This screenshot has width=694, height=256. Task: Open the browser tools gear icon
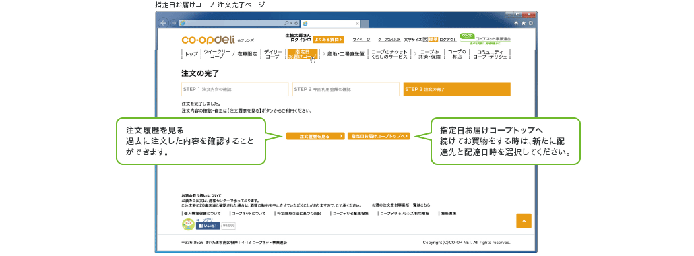click(x=531, y=23)
